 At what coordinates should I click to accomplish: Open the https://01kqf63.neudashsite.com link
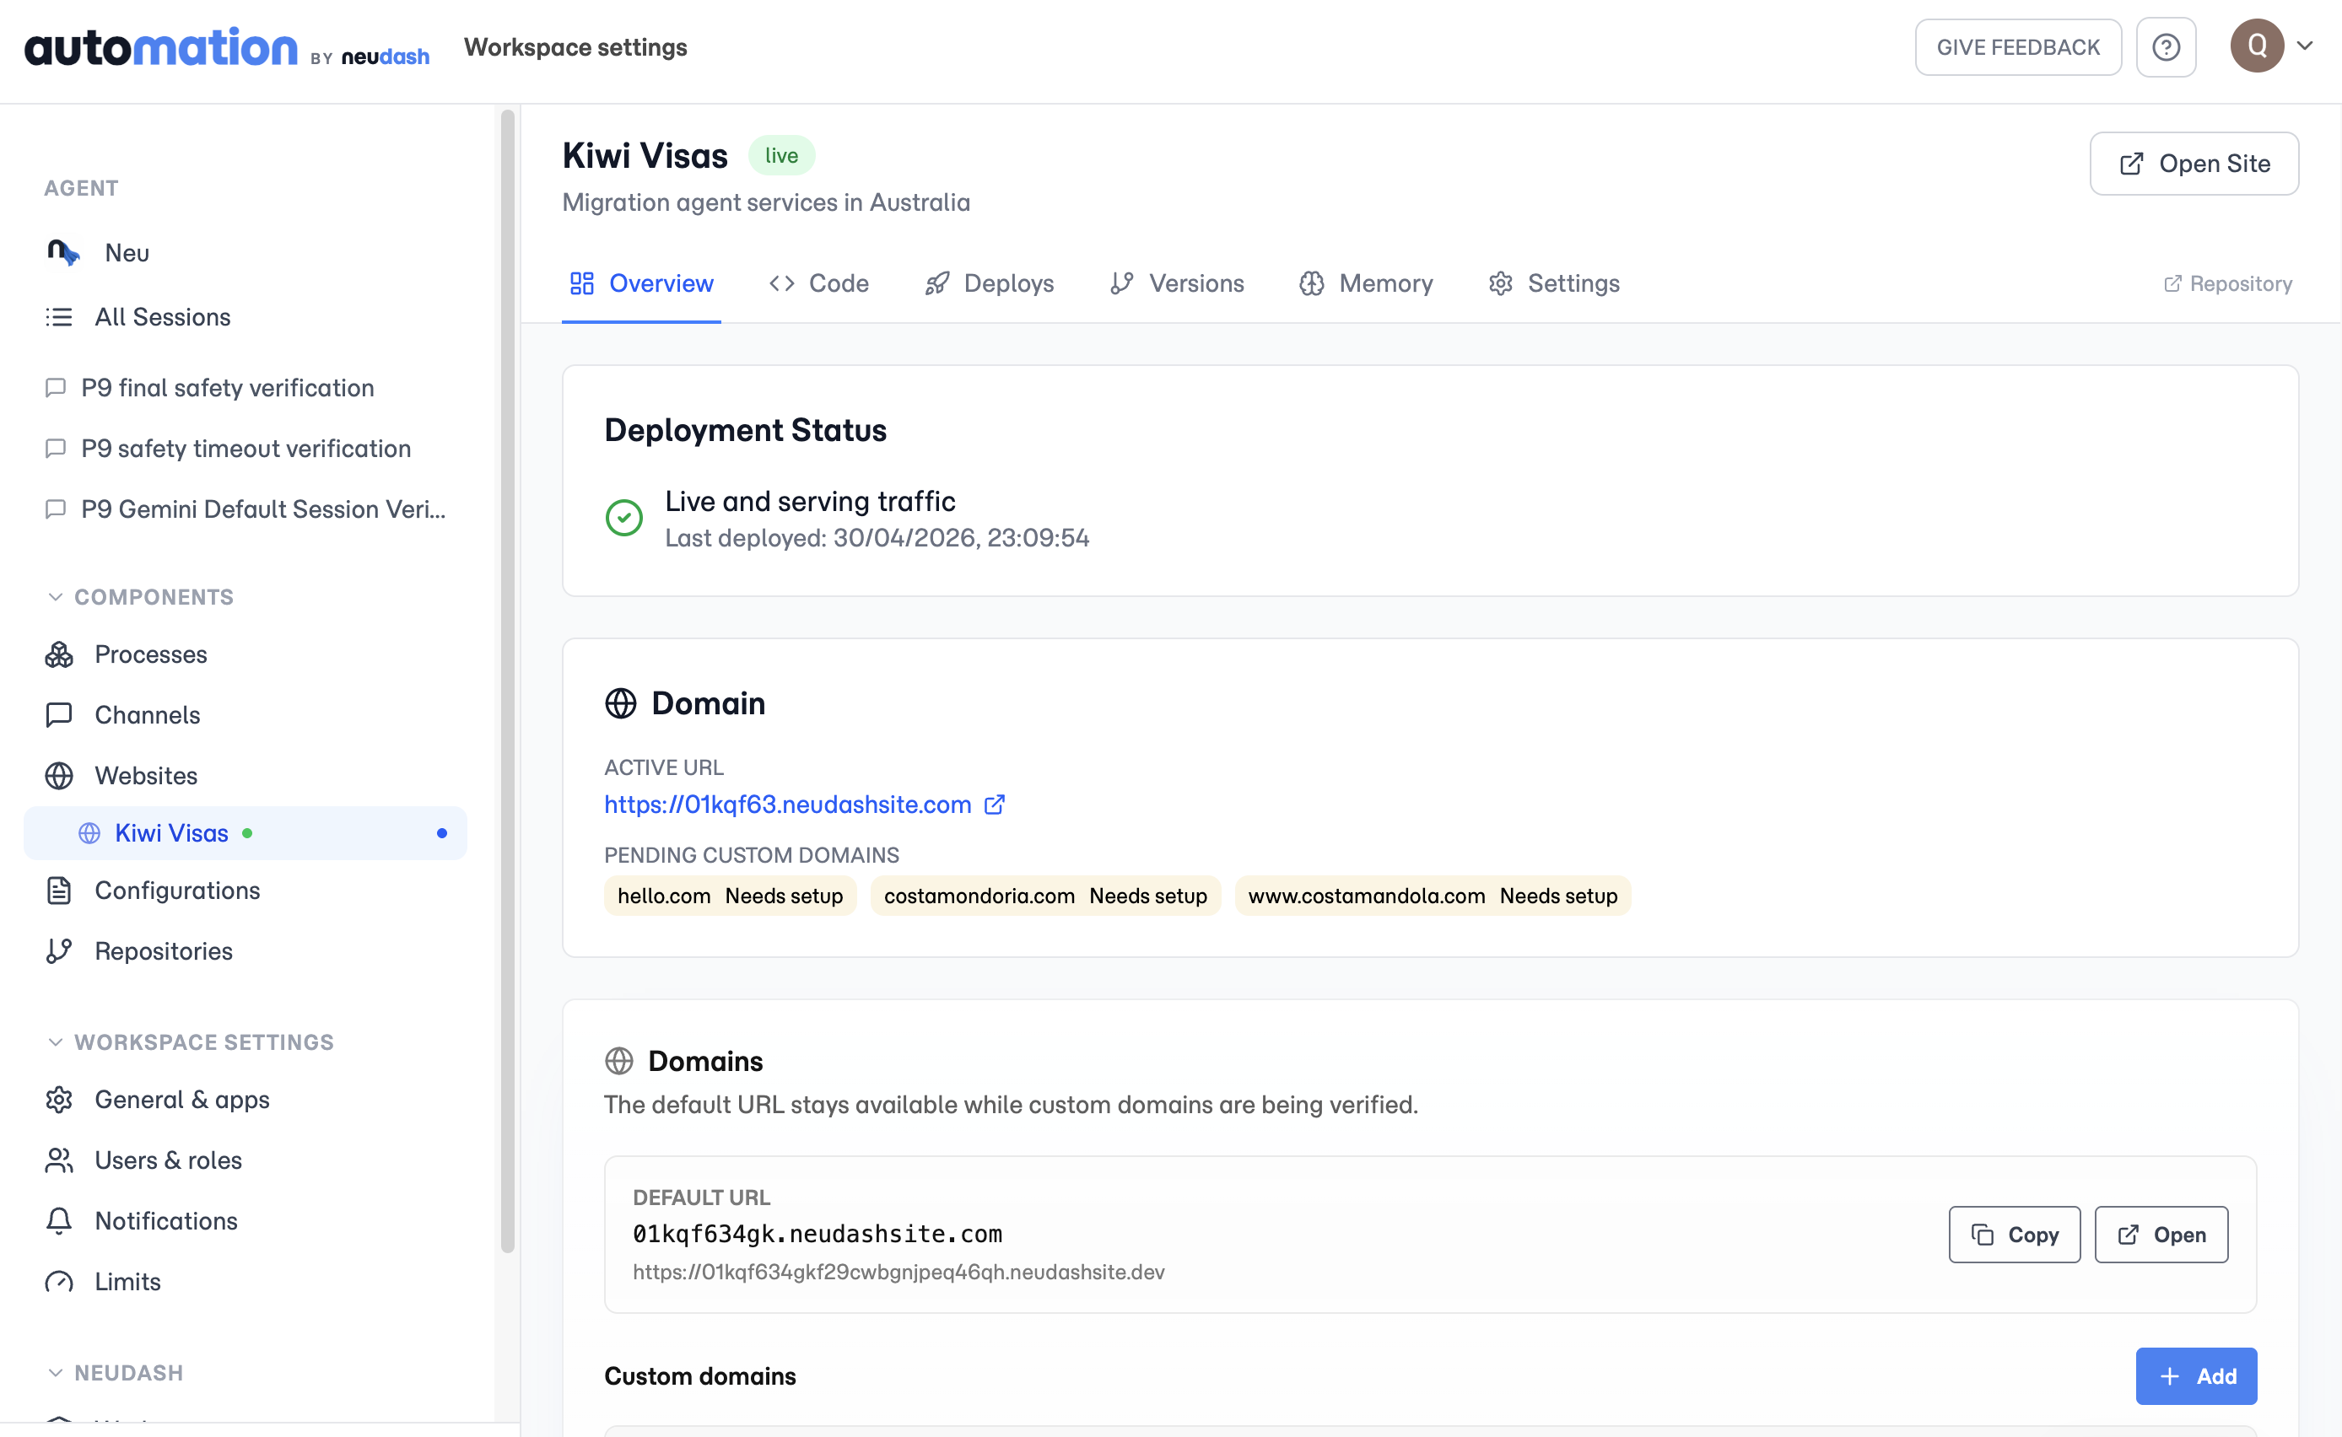click(x=788, y=805)
